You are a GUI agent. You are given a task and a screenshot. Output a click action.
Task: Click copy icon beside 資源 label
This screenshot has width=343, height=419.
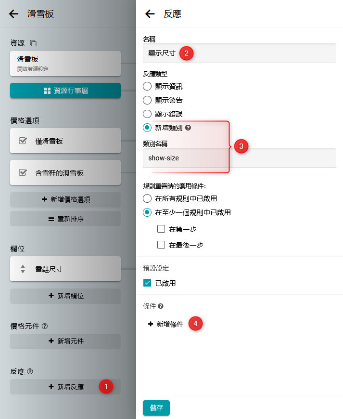coord(33,43)
